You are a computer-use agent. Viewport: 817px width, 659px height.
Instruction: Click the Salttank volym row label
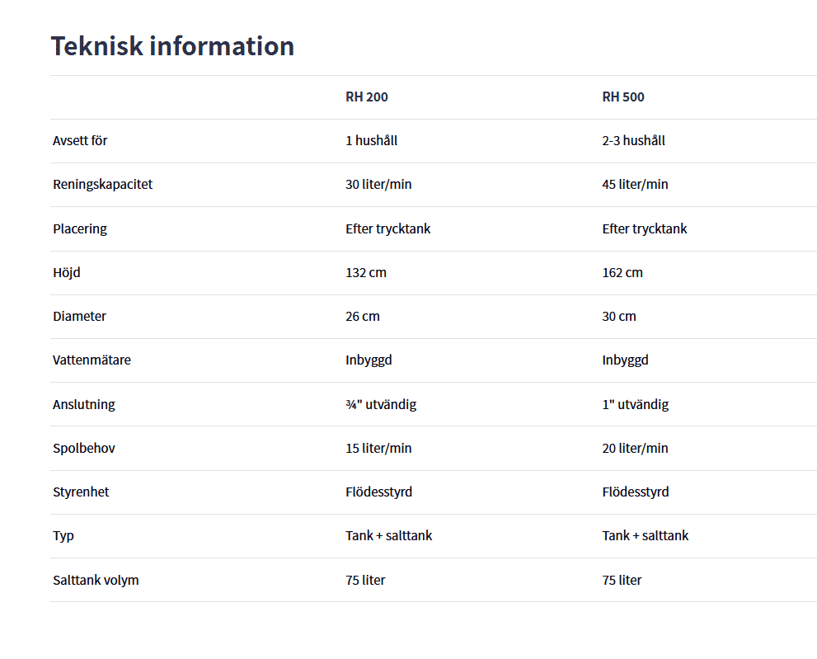[96, 581]
